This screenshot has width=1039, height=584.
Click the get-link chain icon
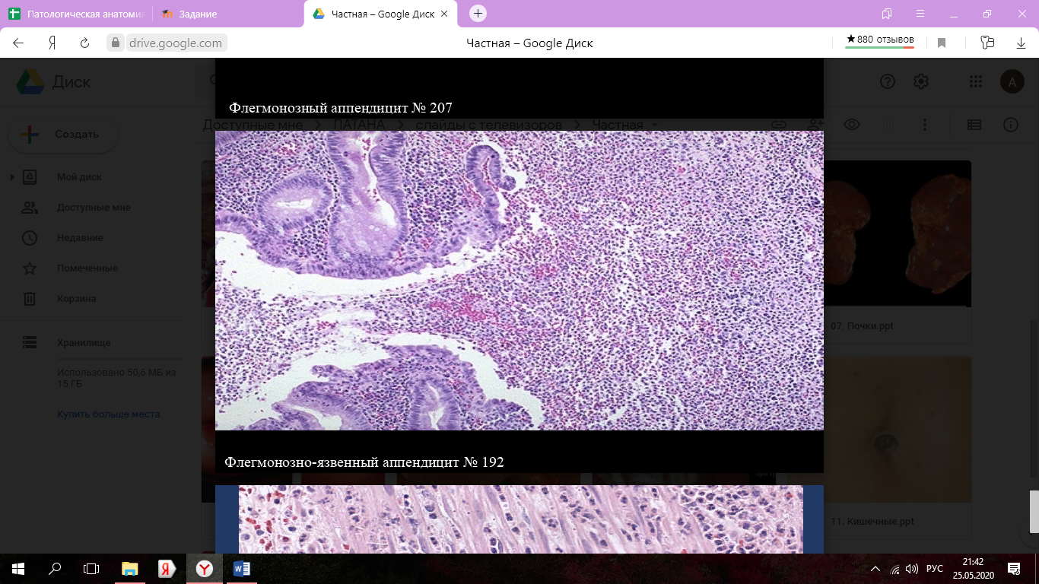click(x=778, y=125)
